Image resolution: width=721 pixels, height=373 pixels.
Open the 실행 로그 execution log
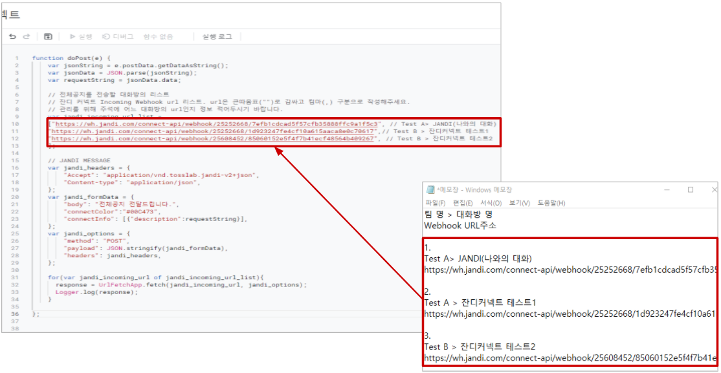[x=217, y=37]
